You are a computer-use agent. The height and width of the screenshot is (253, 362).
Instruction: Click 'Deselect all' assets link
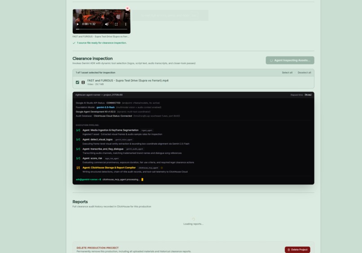(x=304, y=73)
